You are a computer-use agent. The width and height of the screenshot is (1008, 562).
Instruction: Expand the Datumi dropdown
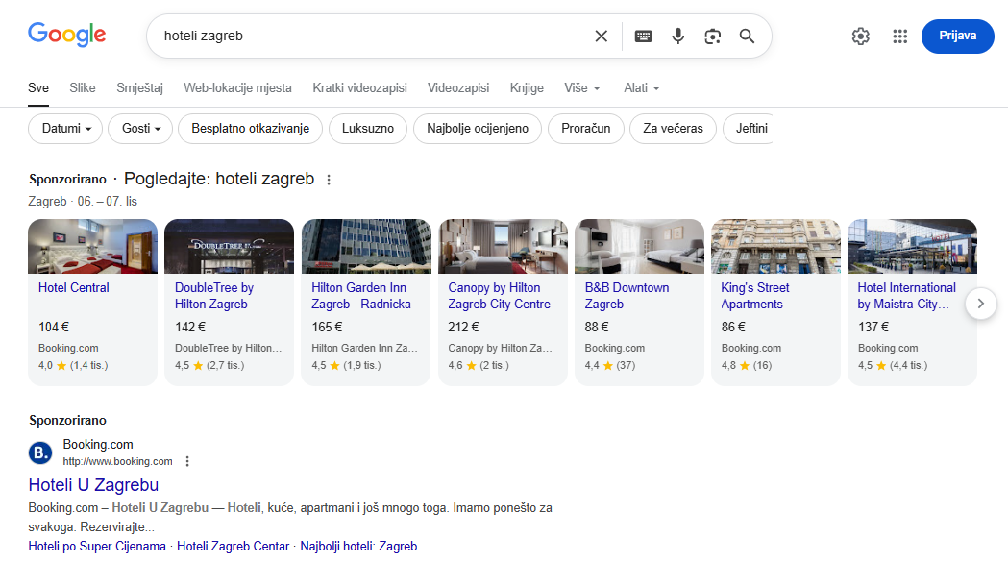[x=65, y=129]
